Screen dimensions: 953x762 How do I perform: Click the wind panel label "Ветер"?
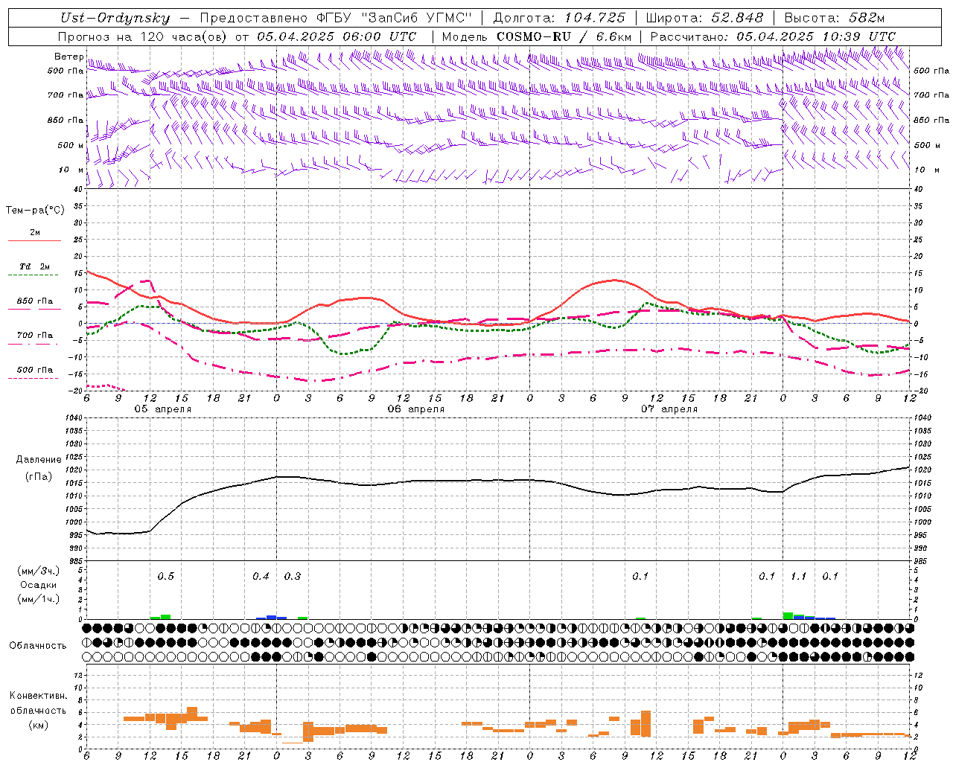click(x=68, y=57)
